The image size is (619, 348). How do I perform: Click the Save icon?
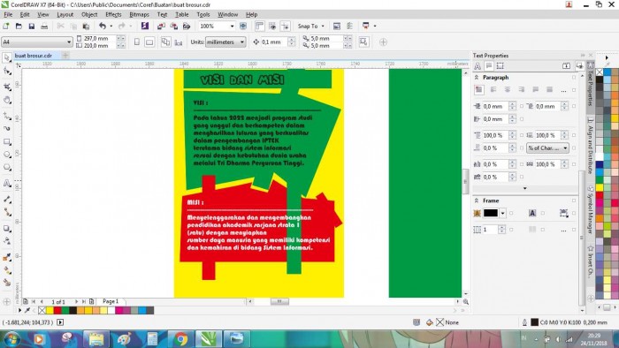click(x=32, y=26)
